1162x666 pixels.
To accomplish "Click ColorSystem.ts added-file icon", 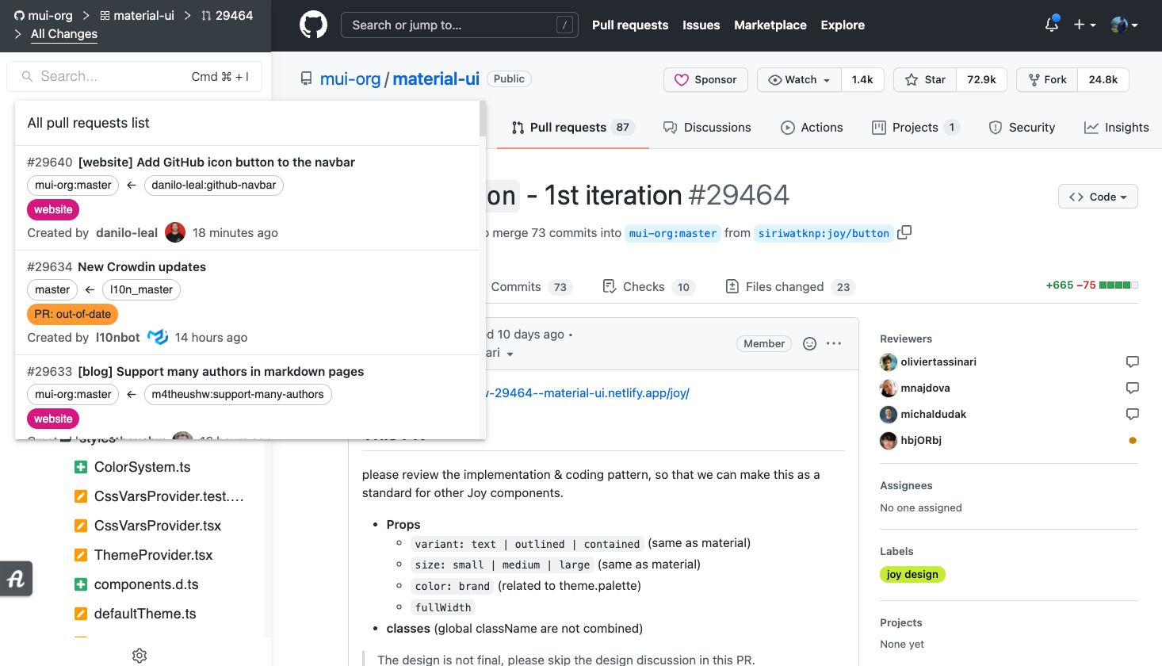I will pos(81,467).
